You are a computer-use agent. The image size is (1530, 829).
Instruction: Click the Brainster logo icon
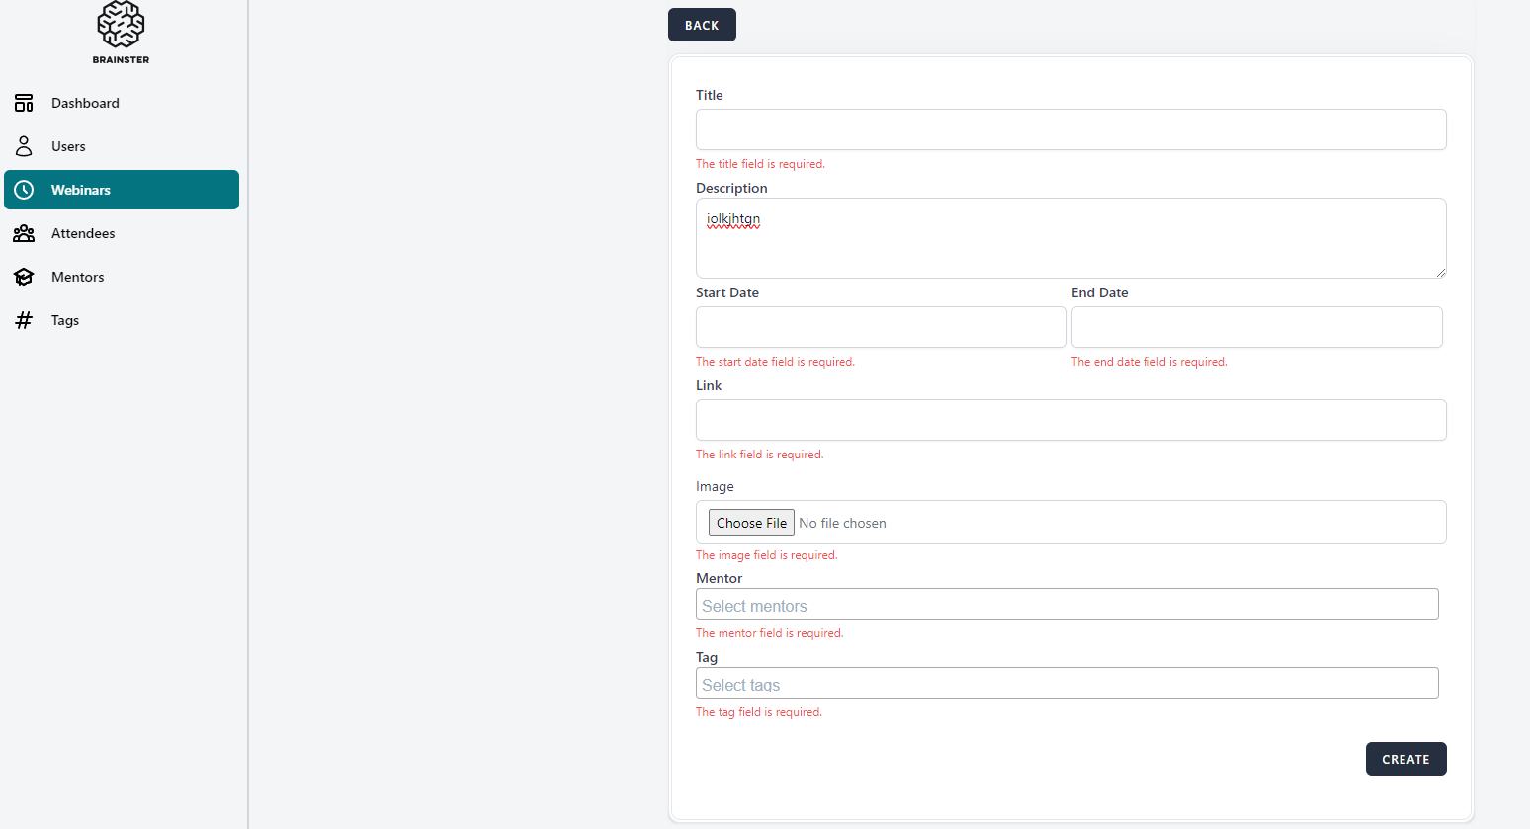121,26
